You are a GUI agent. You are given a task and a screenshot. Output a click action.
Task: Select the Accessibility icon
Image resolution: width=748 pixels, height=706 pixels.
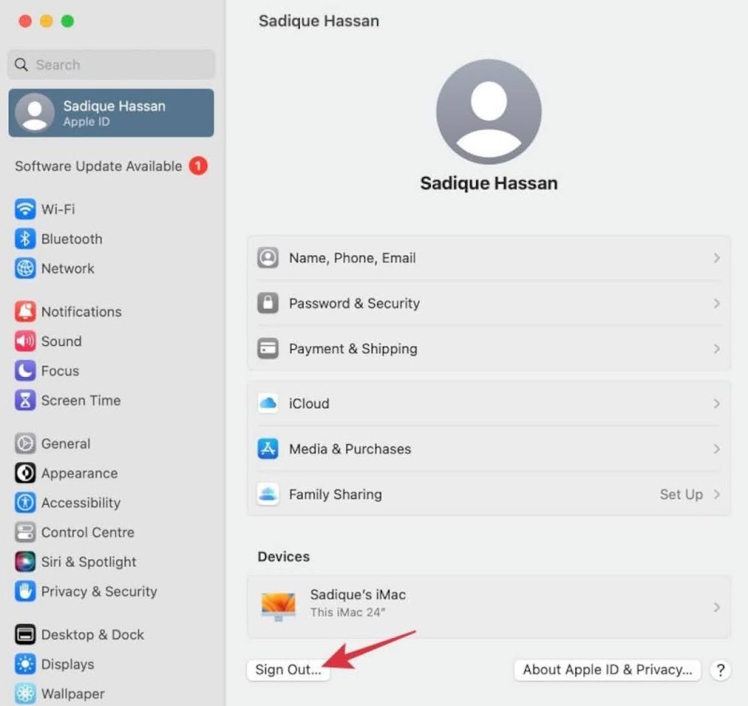point(25,502)
